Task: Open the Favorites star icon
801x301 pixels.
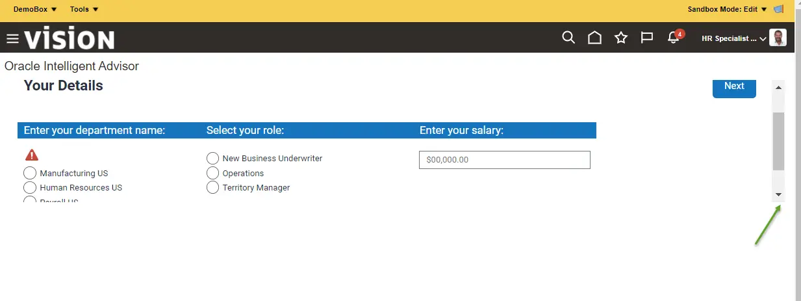Action: 621,38
